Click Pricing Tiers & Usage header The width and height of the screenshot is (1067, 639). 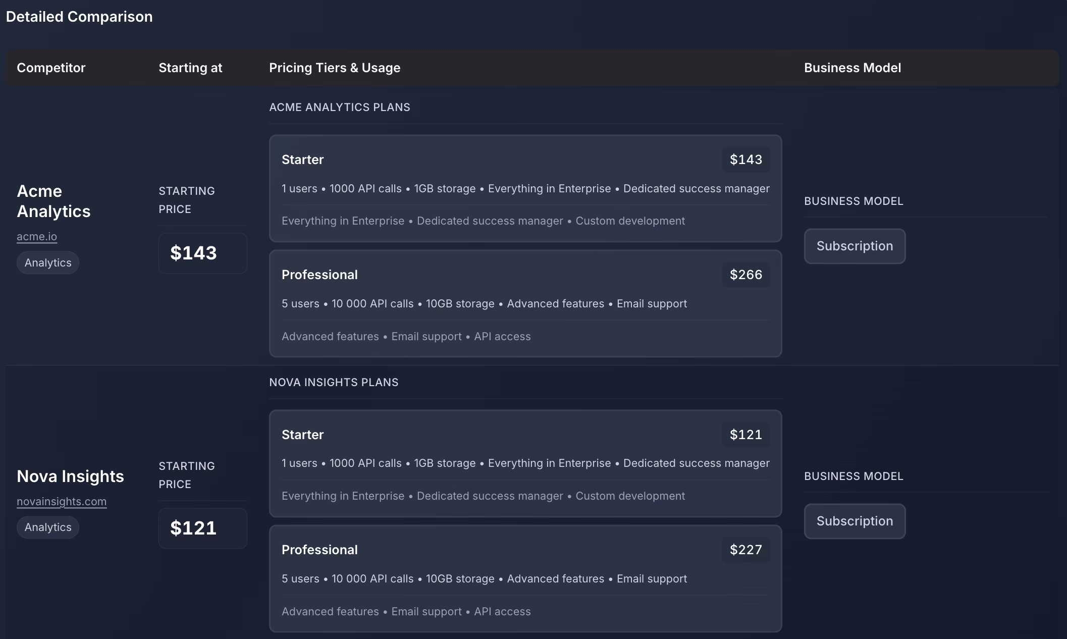coord(335,68)
